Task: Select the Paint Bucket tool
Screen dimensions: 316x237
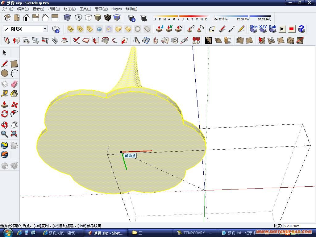Action: pos(14,94)
